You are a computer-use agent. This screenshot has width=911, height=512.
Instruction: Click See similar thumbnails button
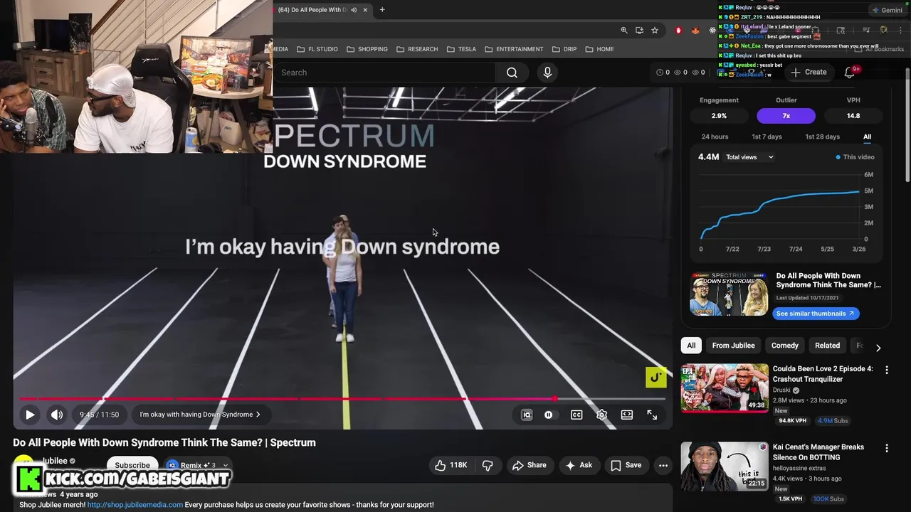(x=816, y=314)
